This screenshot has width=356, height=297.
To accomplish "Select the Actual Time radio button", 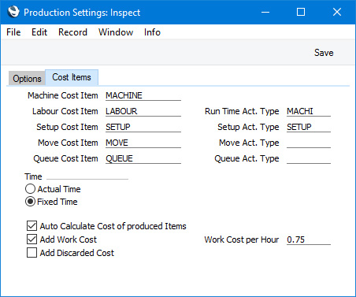I will [30, 189].
